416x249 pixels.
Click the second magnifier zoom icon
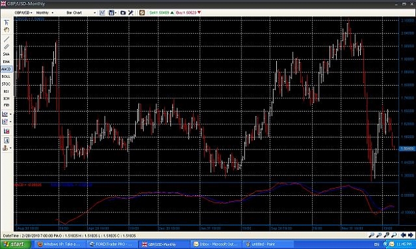tap(379, 235)
